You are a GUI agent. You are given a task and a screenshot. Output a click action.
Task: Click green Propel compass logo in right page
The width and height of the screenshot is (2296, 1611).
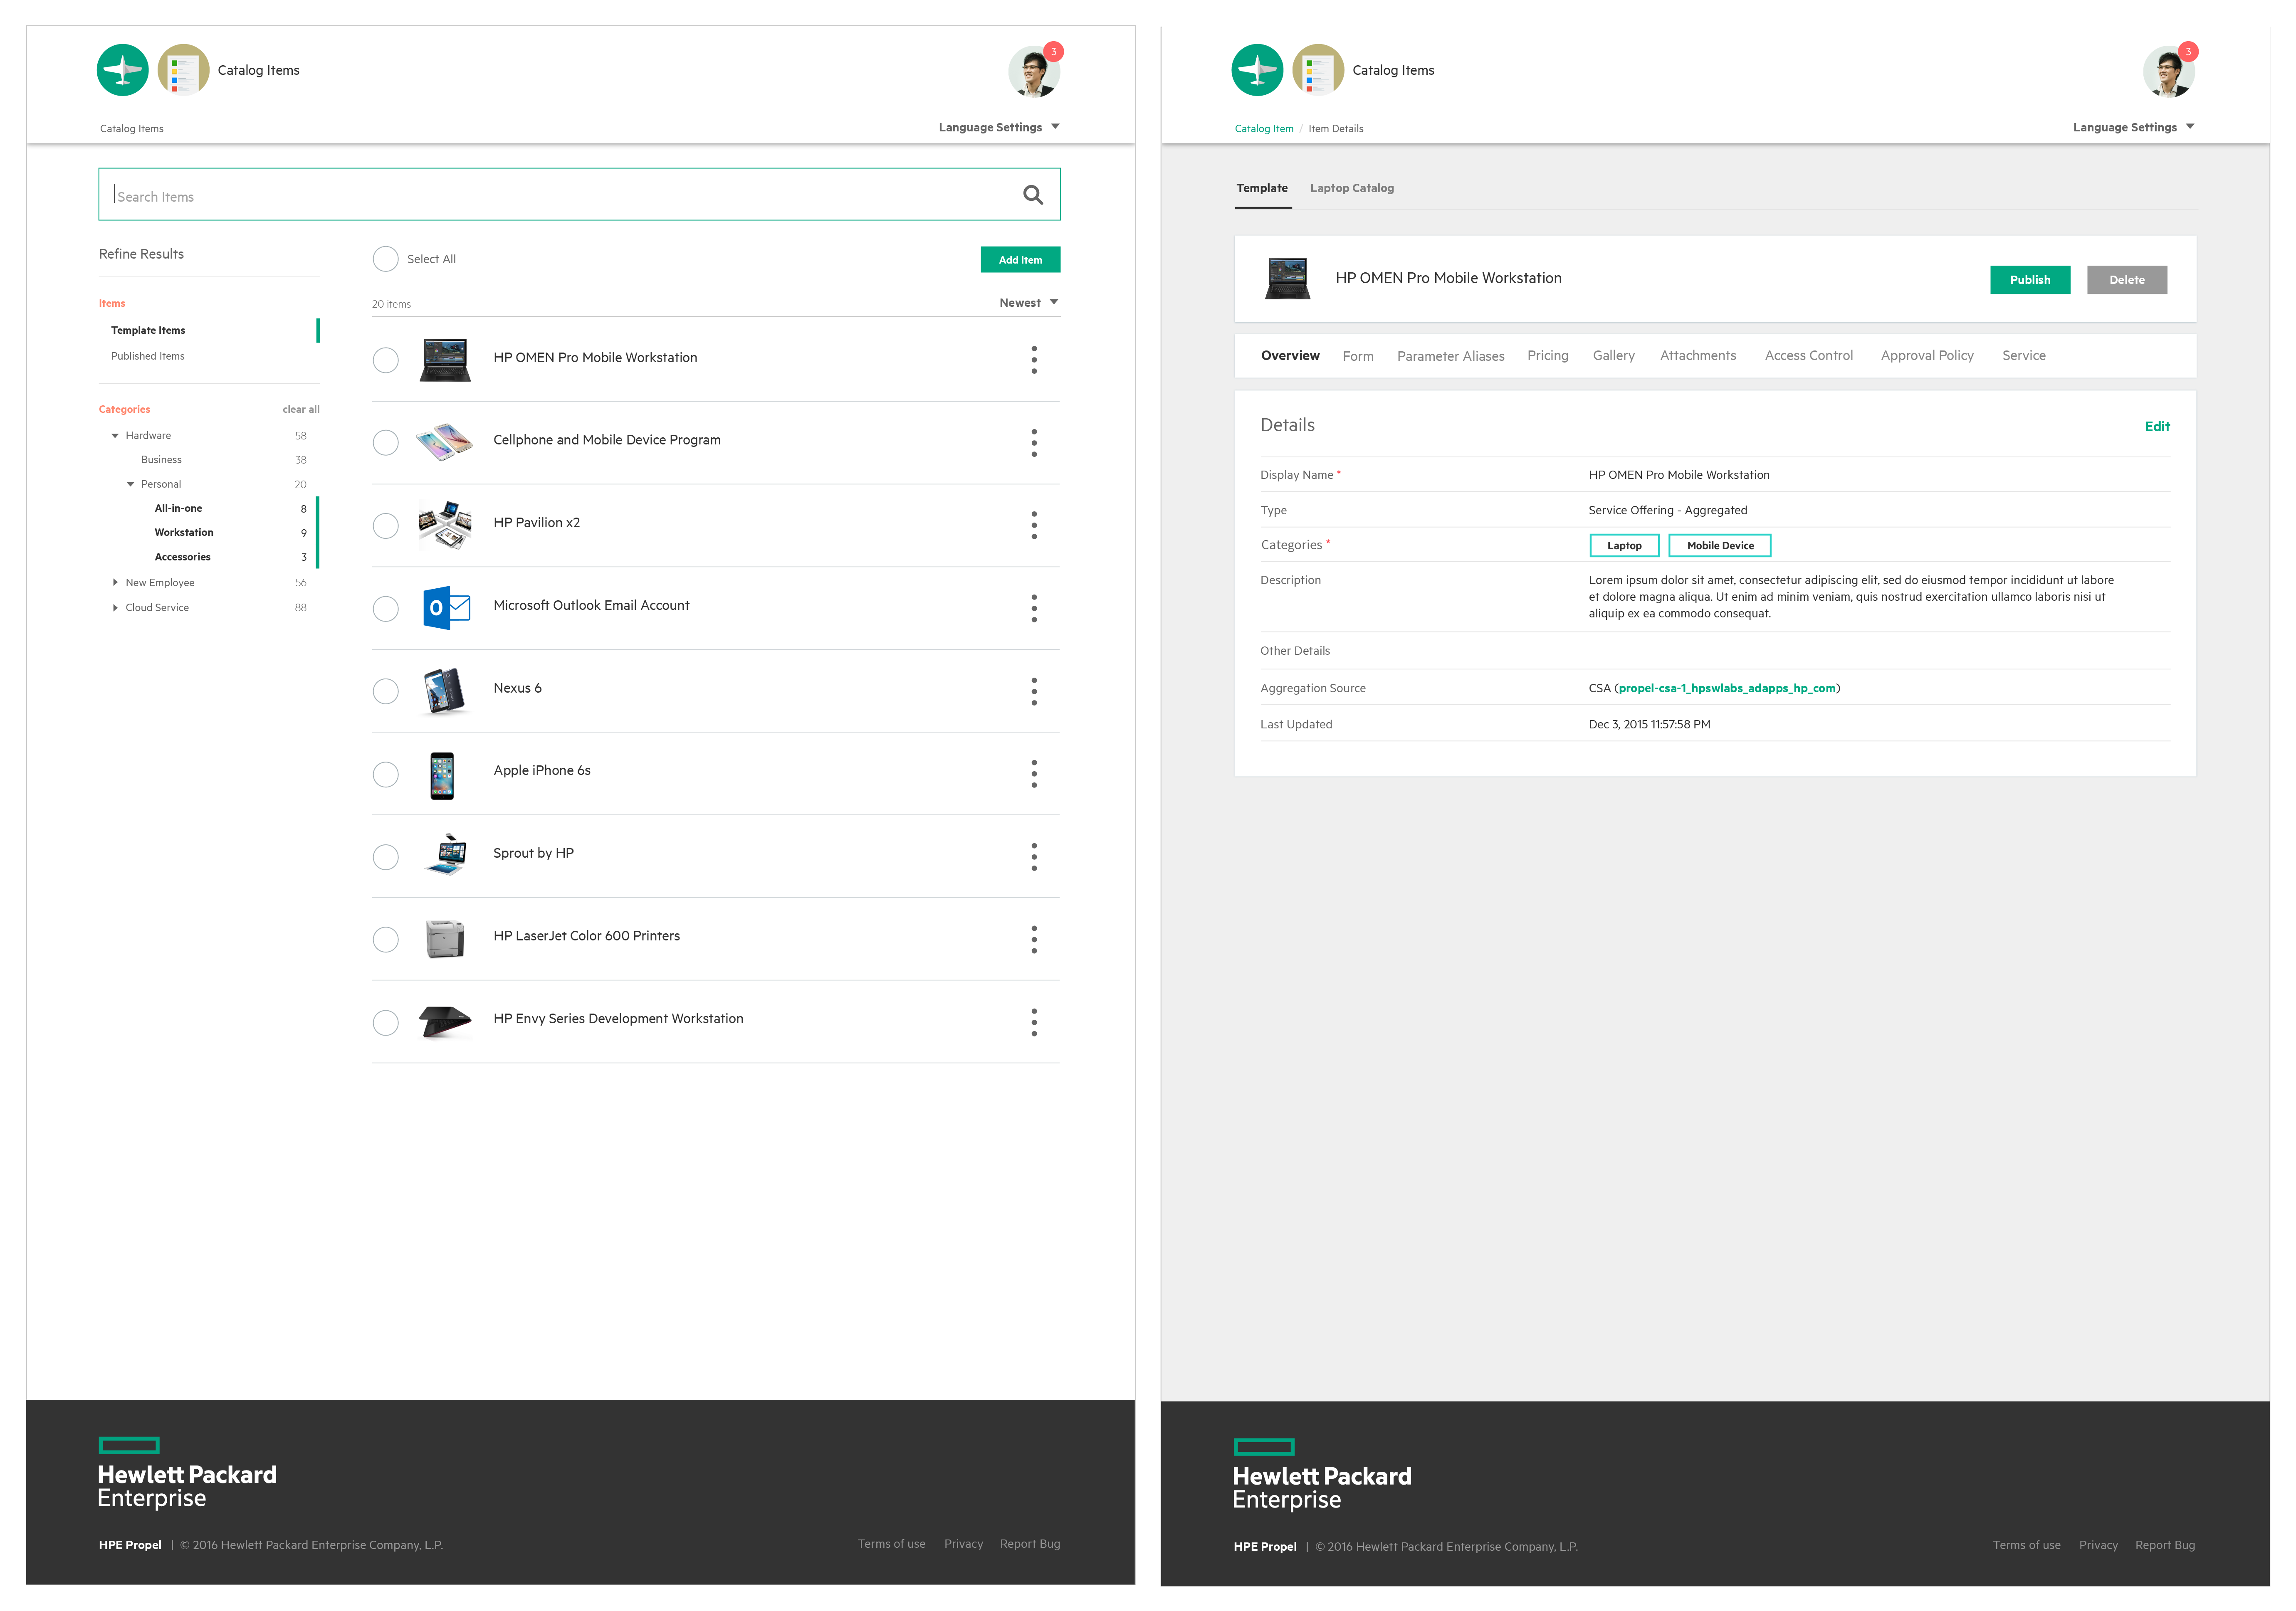click(x=1257, y=70)
